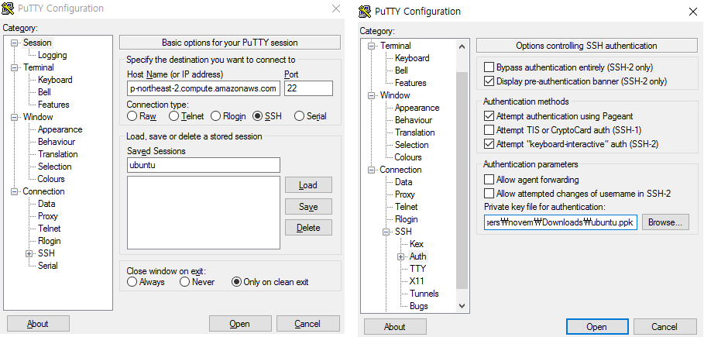The image size is (704, 337).
Task: Select Kex in right window tree
Action: pyautogui.click(x=417, y=244)
